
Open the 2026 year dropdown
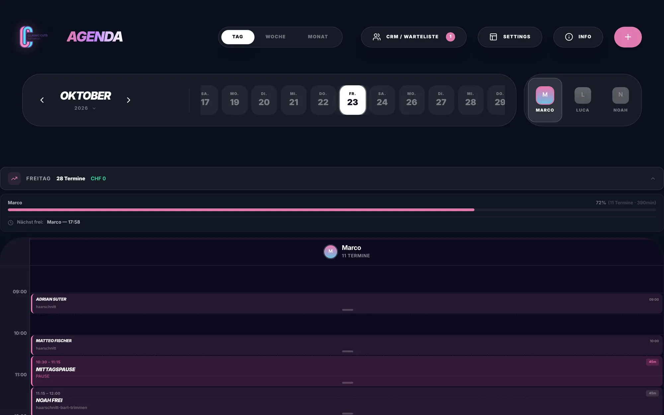[x=85, y=108]
